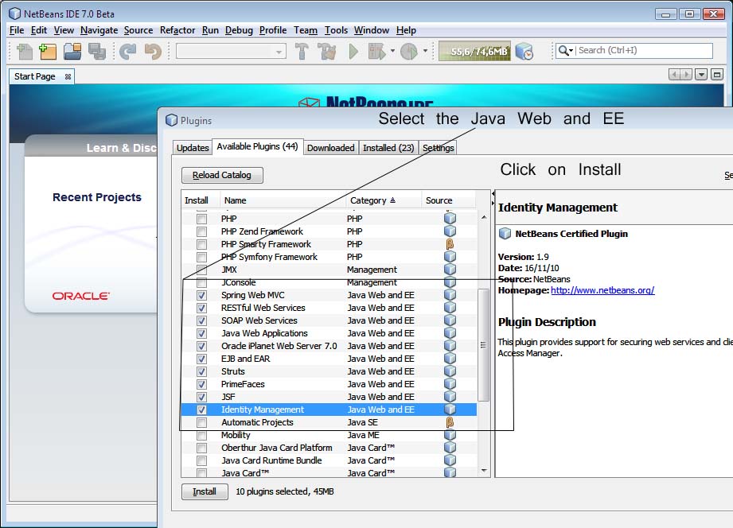The image size is (733, 528).
Task: Click the New Project toolbar icon
Action: point(49,52)
